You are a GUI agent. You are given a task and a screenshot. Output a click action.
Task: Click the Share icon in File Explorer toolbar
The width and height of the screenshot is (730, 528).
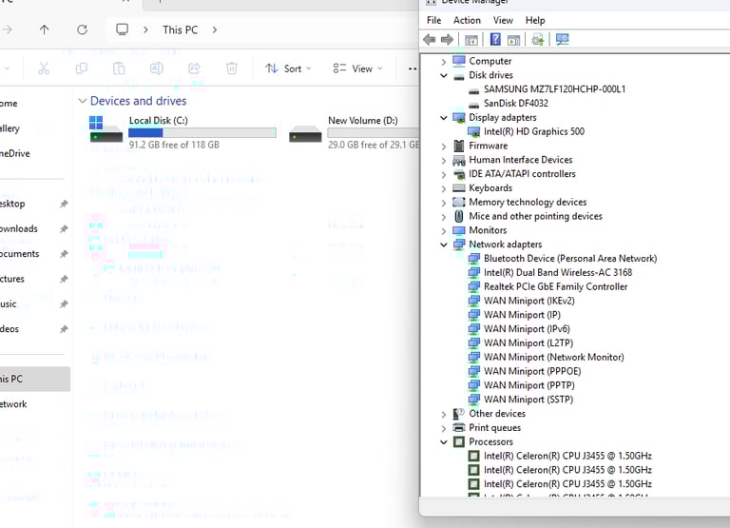pyautogui.click(x=194, y=68)
